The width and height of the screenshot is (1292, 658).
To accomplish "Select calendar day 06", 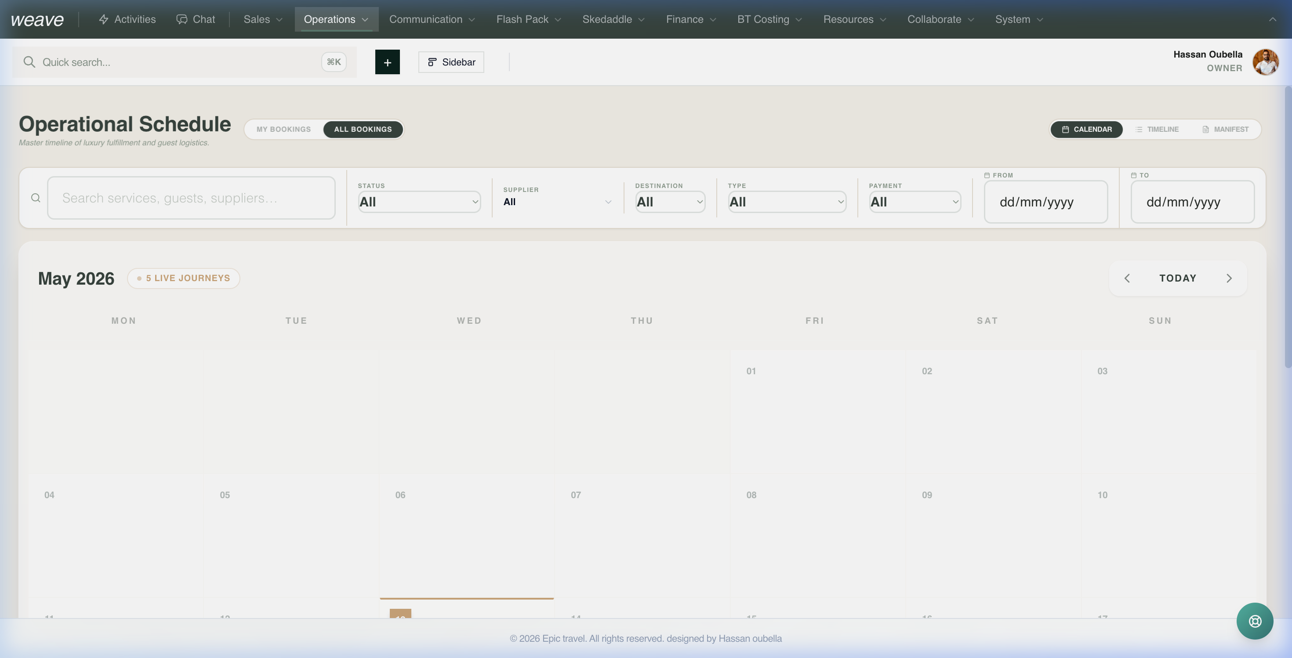I will (x=466, y=536).
